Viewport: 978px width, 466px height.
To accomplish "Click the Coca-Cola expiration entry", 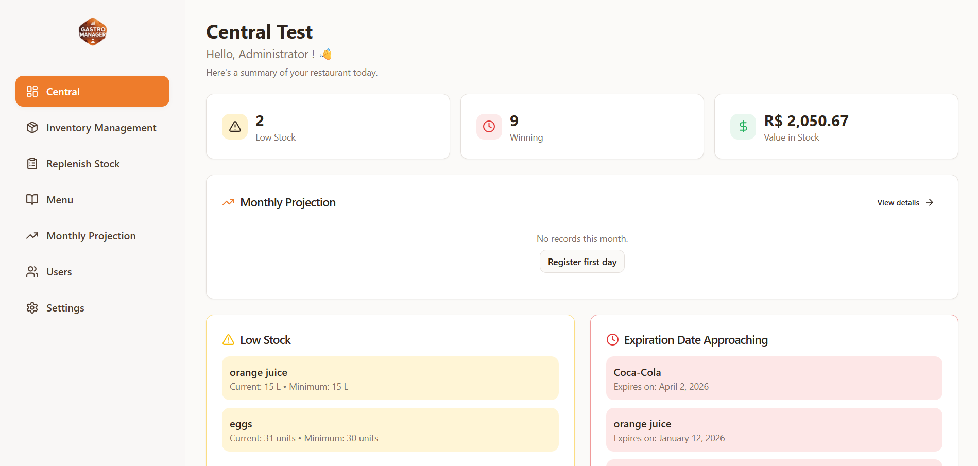I will [774, 378].
